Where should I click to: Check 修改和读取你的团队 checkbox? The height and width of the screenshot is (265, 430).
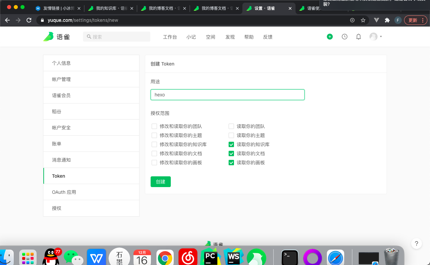coord(154,126)
